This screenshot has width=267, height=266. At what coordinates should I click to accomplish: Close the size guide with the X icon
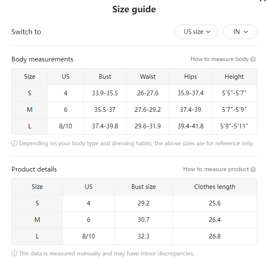tap(263, 0)
